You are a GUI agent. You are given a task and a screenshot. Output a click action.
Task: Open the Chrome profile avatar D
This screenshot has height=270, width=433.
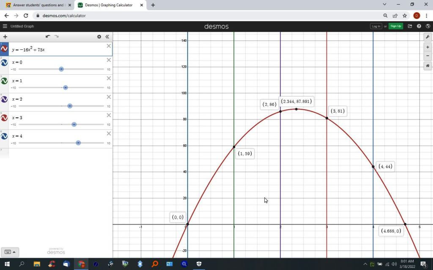click(417, 16)
